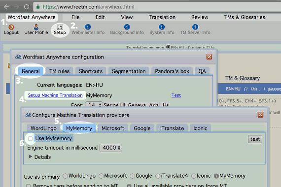Screen dimensions: 281x187
Task: Click the browser address bar URL
Action: (88, 7)
